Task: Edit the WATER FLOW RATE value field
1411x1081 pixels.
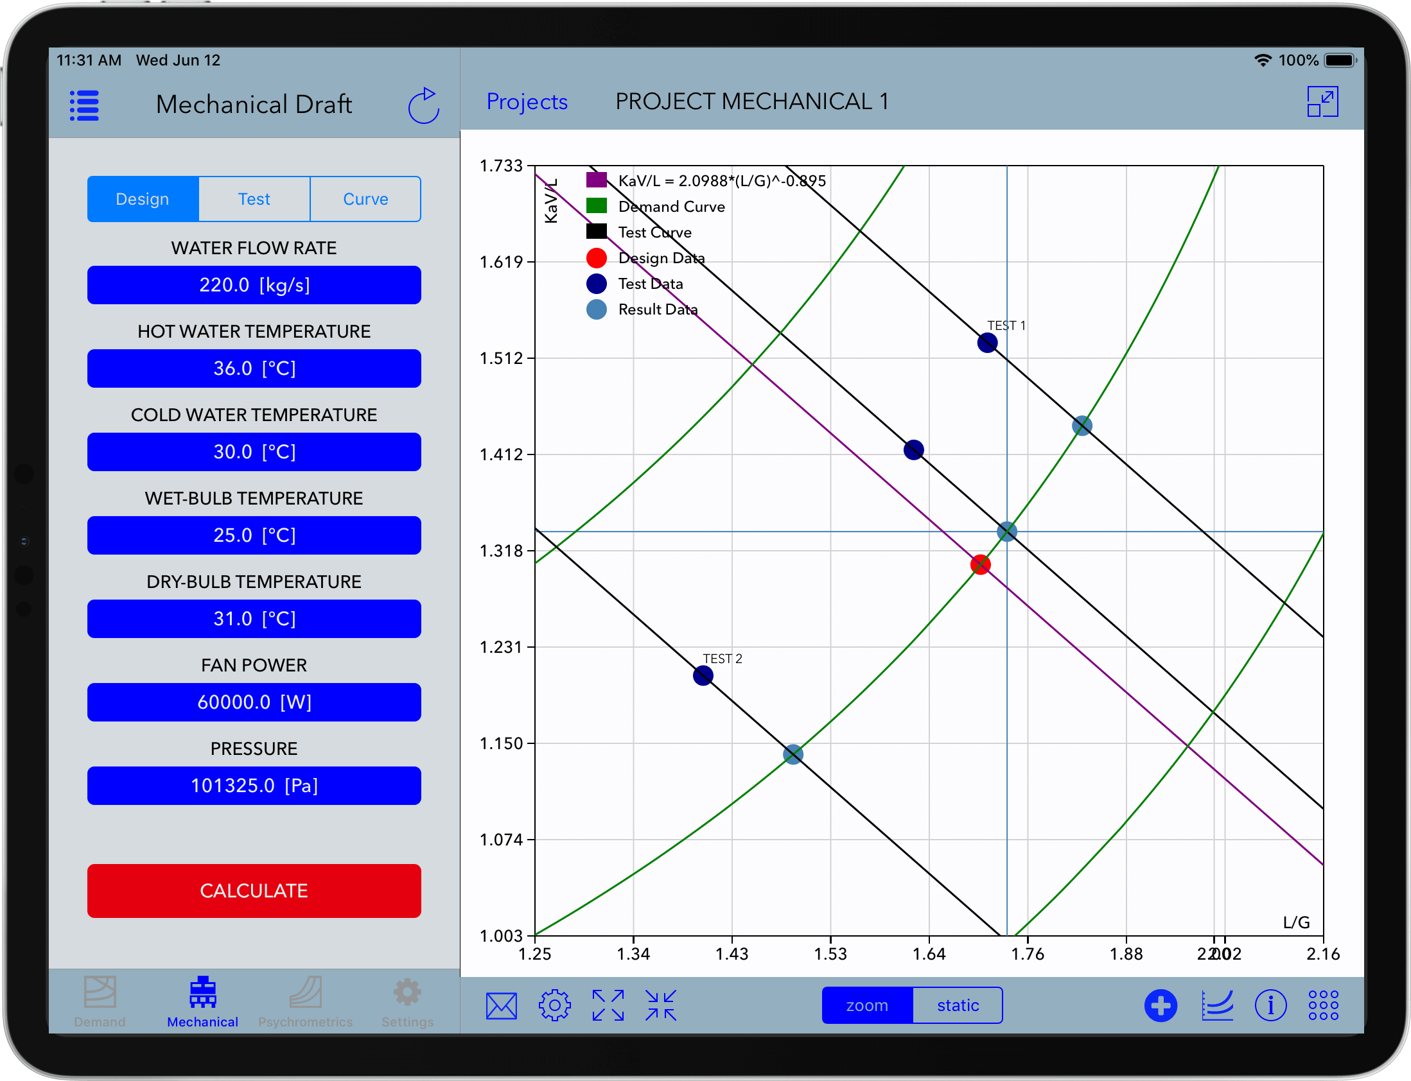Action: coord(254,284)
